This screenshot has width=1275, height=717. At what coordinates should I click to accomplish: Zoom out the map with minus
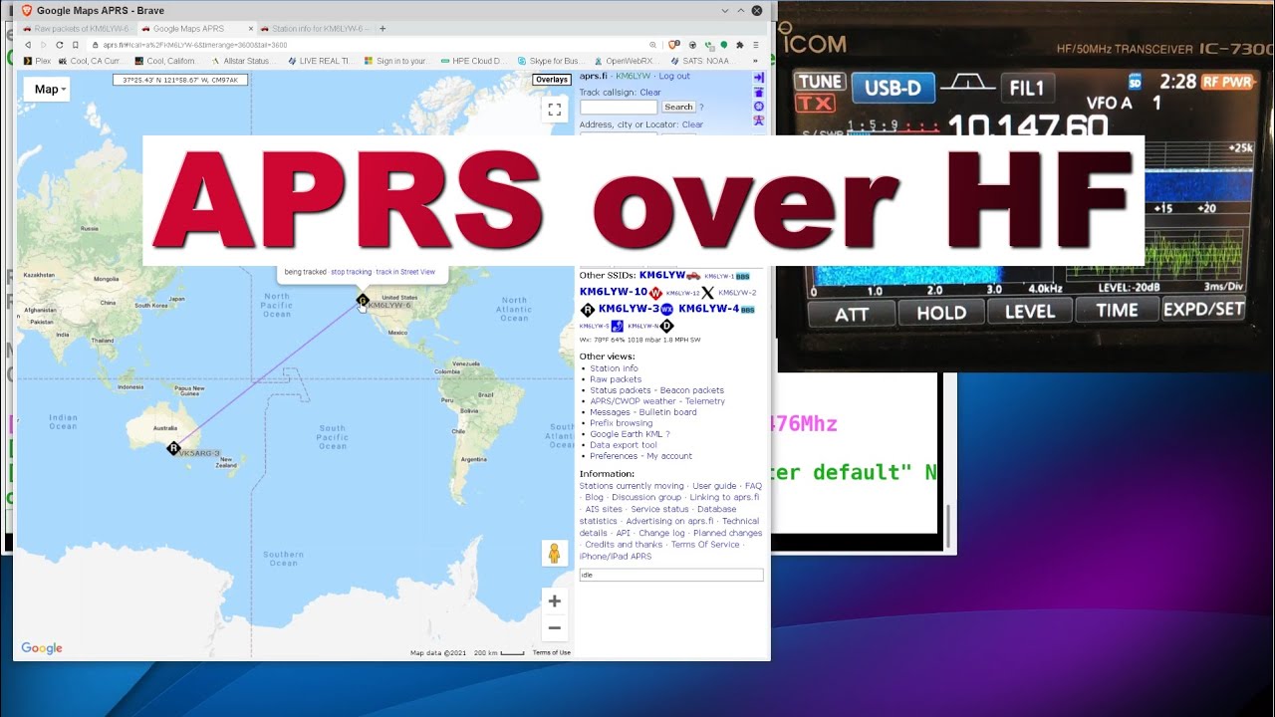click(555, 628)
